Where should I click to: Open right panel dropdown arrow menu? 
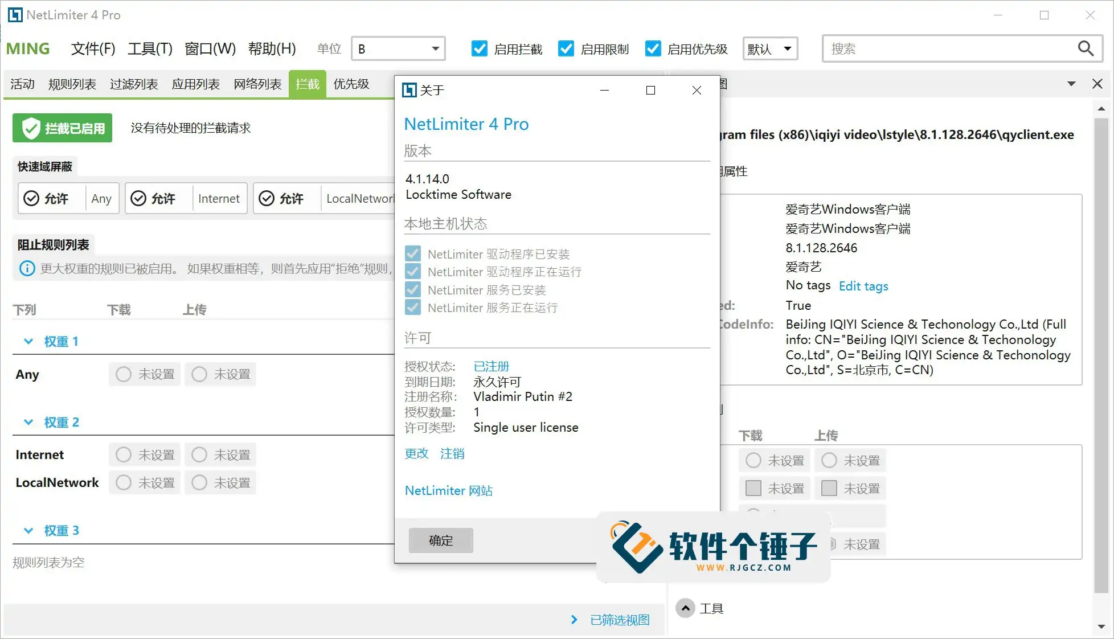[x=1071, y=84]
